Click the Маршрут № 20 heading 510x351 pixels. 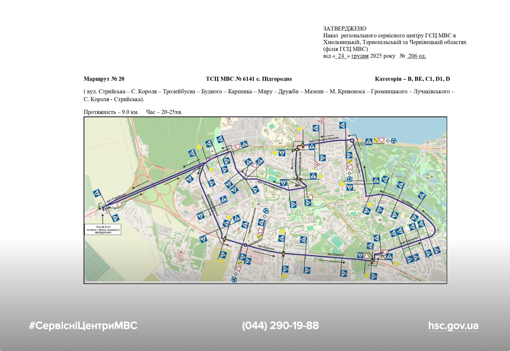point(104,79)
